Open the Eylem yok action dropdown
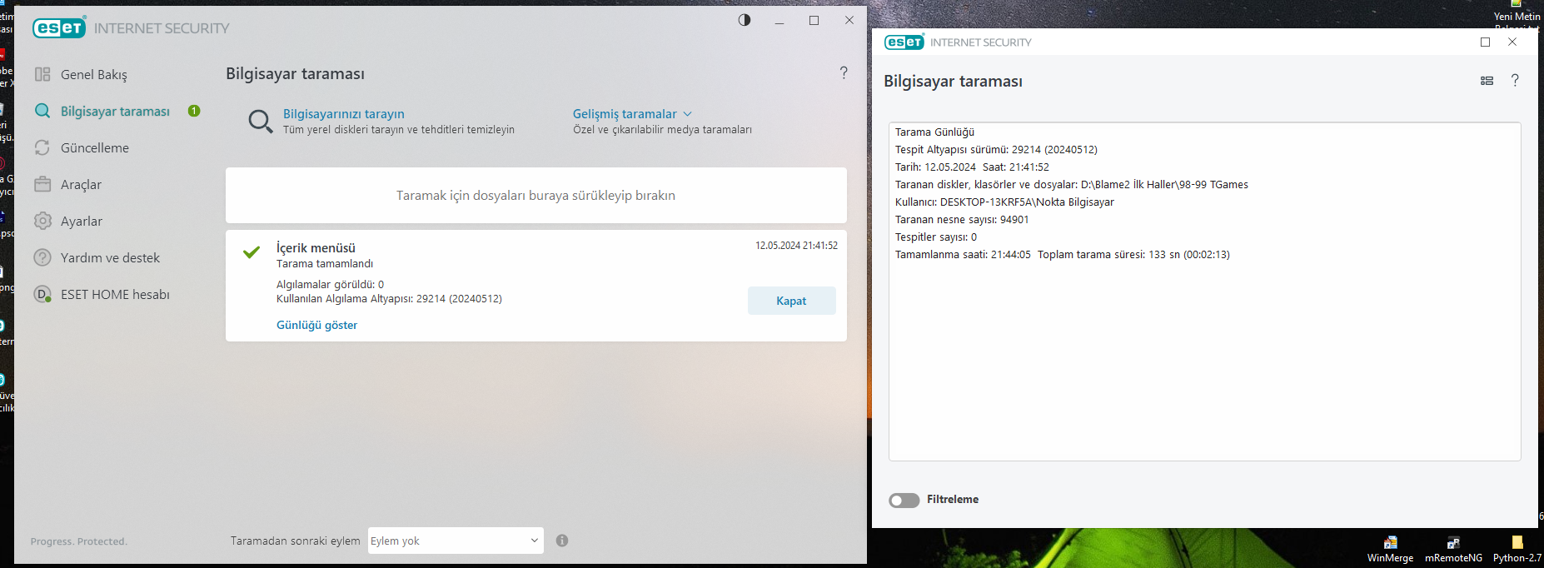The image size is (1544, 568). coord(456,541)
